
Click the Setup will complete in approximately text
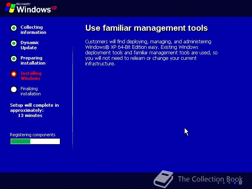[x=34, y=107]
